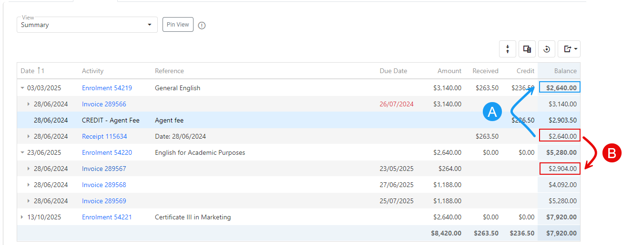Open the Enrolment 54219 link
This screenshot has width=622, height=245.
tap(107, 88)
